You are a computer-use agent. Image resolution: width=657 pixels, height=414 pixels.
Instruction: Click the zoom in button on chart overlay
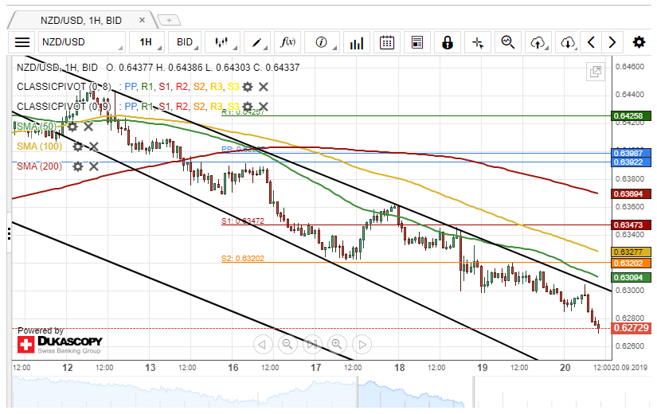click(337, 344)
